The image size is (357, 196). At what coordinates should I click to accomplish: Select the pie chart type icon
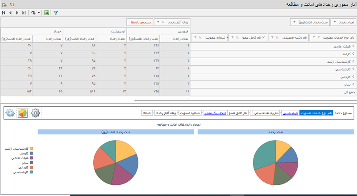click(22, 113)
